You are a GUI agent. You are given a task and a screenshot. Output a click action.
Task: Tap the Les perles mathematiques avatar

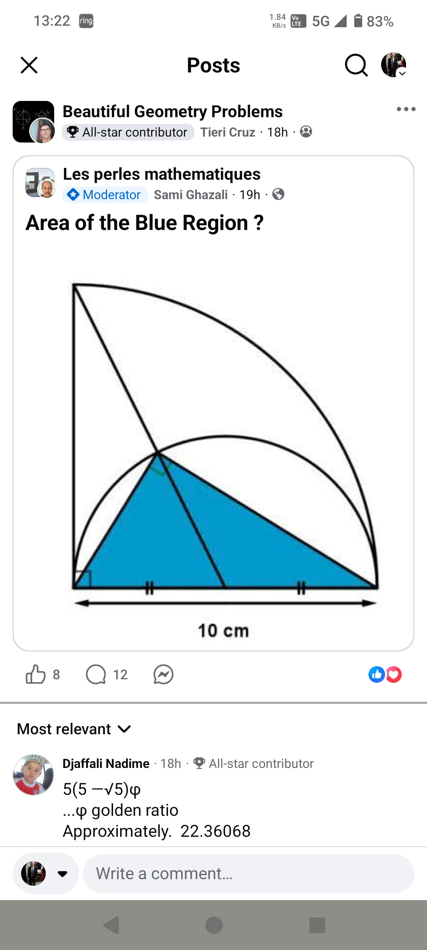[x=40, y=182]
